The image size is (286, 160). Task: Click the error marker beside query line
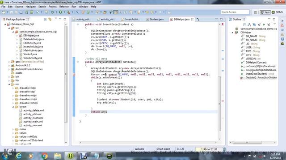[x=74, y=74]
